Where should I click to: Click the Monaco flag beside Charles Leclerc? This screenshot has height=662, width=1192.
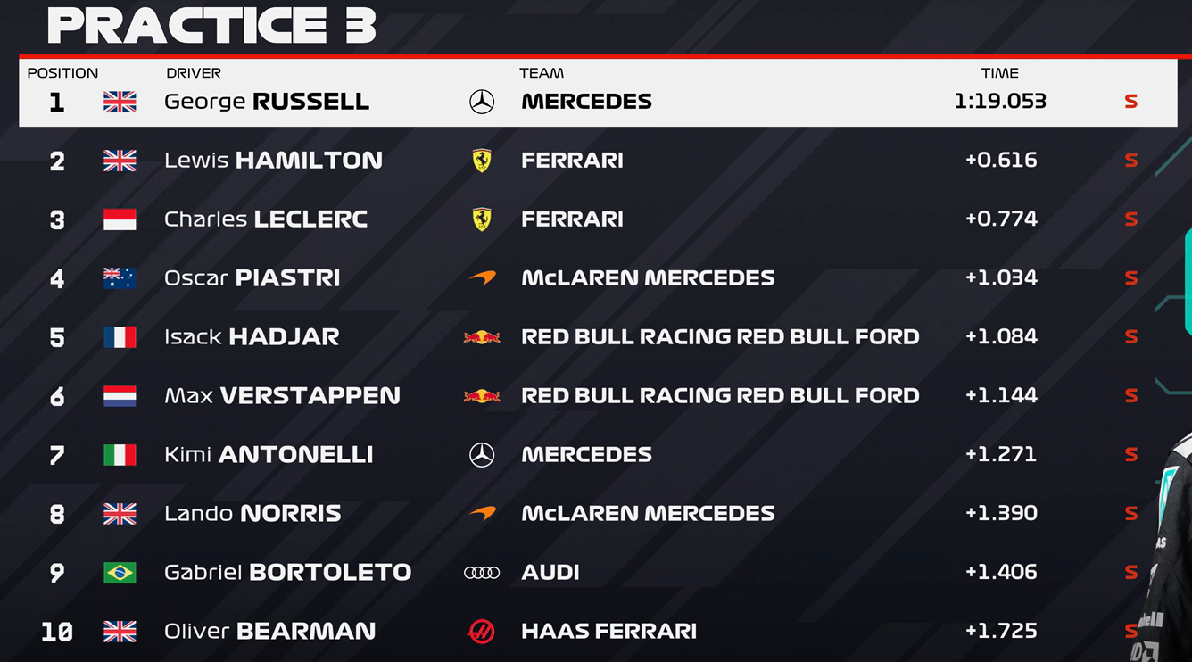(x=120, y=219)
